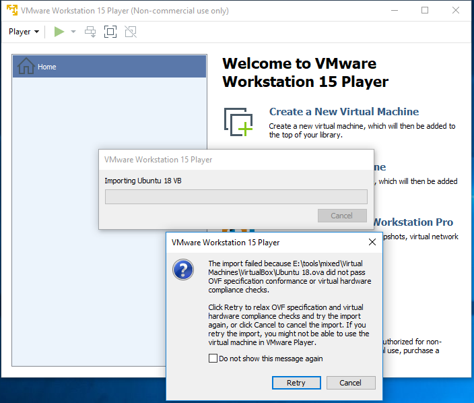Image resolution: width=474 pixels, height=403 pixels.
Task: Open Create a New Virtual Machine link
Action: coord(344,112)
